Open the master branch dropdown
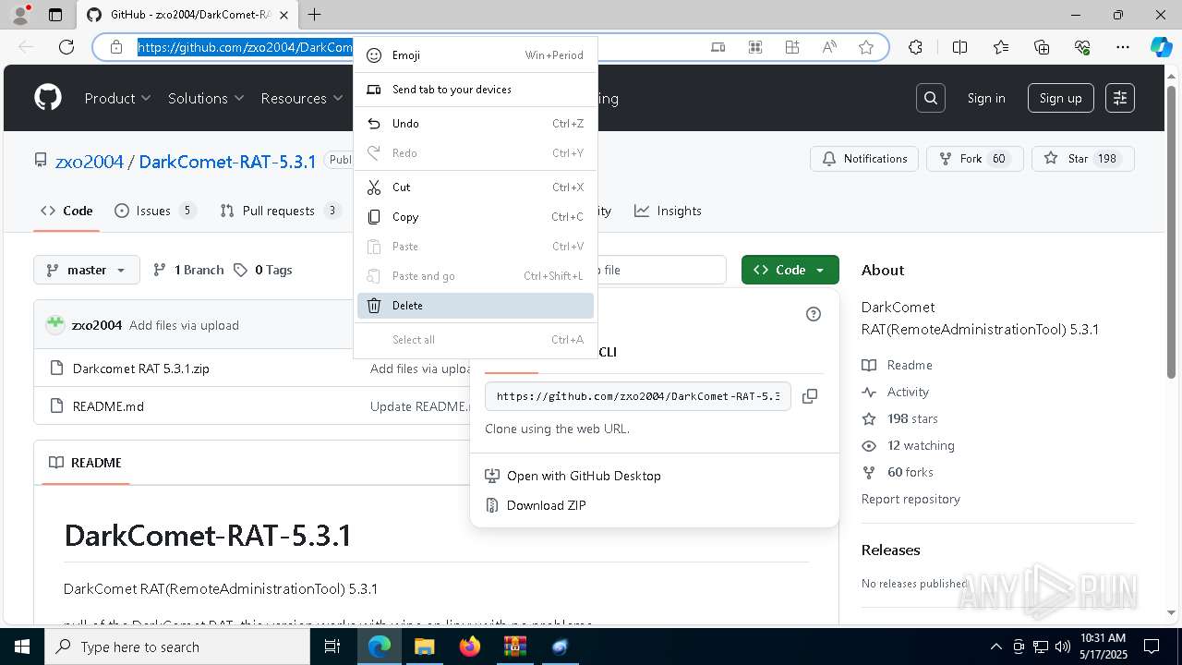Viewport: 1182px width, 665px height. 87,270
